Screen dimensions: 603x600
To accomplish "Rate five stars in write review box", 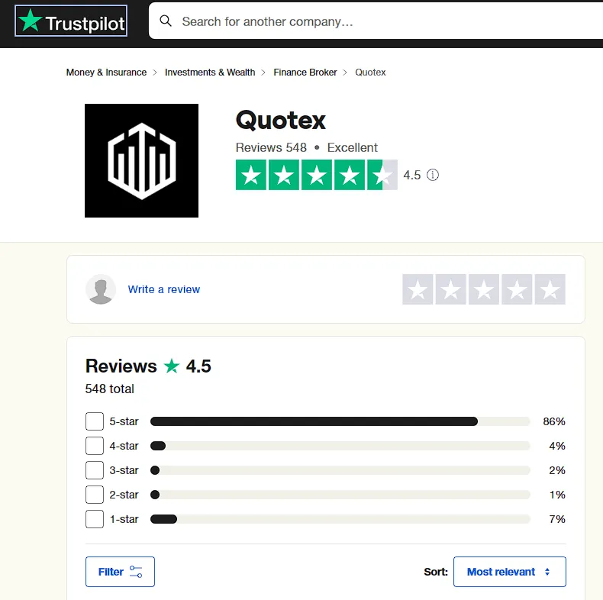I will 550,289.
